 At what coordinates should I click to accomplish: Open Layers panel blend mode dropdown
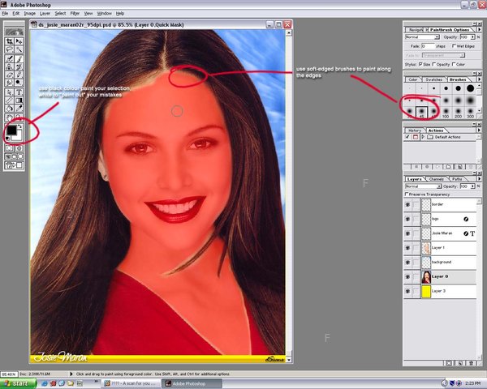click(439, 186)
